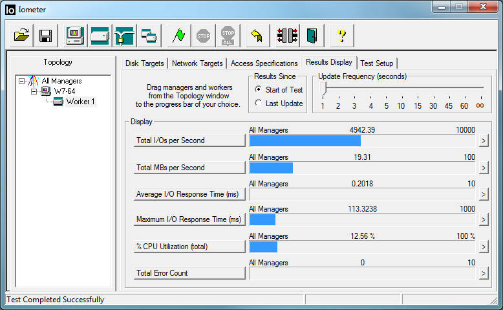Switch to the Disk Targets tab
Screen dimensions: 503x310
[x=145, y=63]
